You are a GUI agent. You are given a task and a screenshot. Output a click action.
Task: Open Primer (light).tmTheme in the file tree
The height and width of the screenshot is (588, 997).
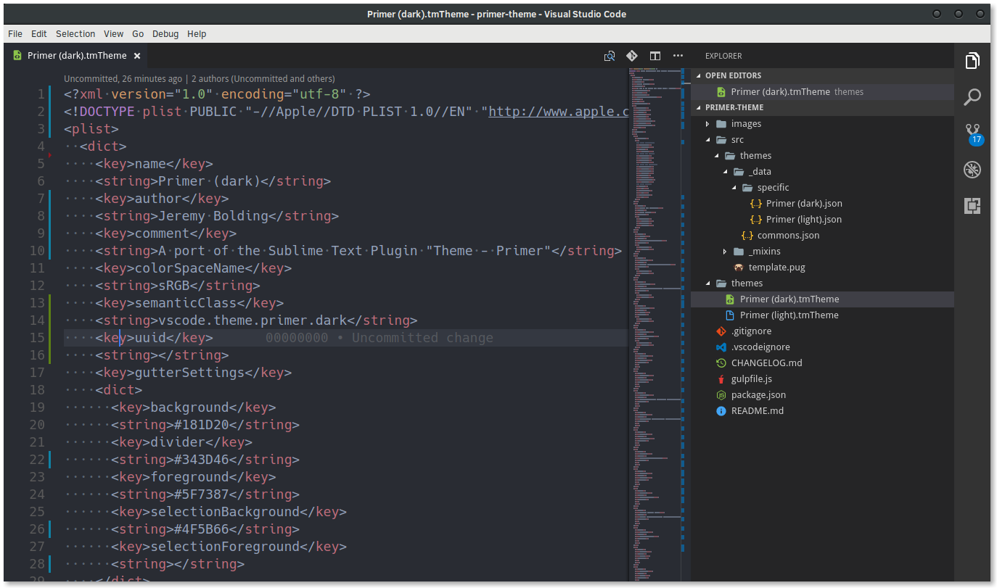pyautogui.click(x=789, y=315)
